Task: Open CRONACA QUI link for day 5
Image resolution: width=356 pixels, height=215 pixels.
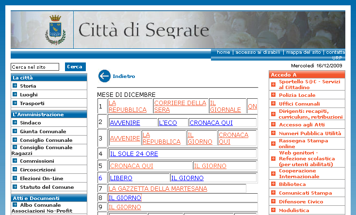Action: [x=131, y=166]
